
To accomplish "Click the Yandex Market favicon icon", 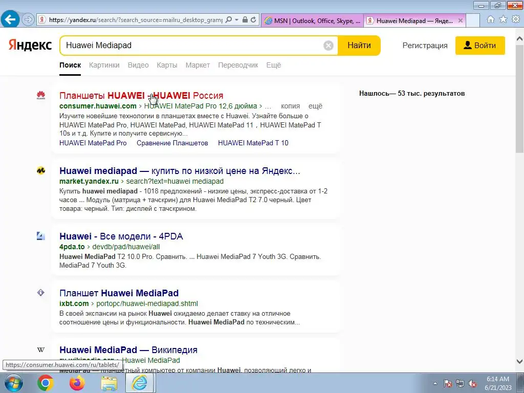I will (41, 171).
